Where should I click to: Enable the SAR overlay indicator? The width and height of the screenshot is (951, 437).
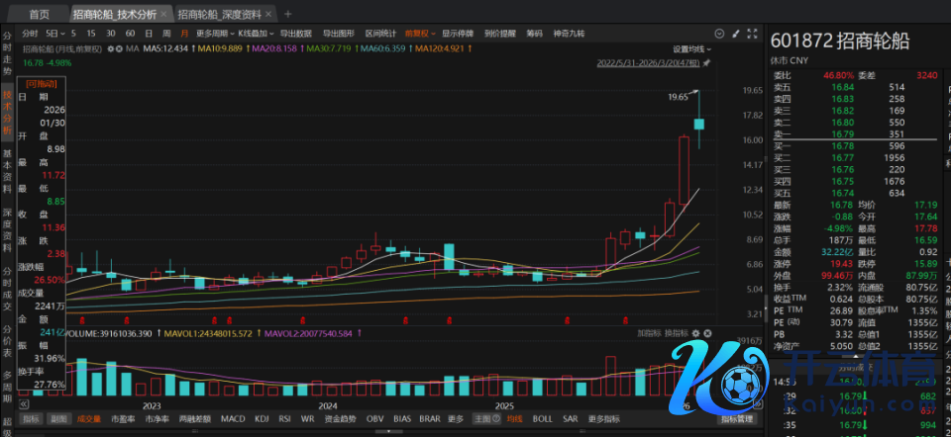(571, 419)
